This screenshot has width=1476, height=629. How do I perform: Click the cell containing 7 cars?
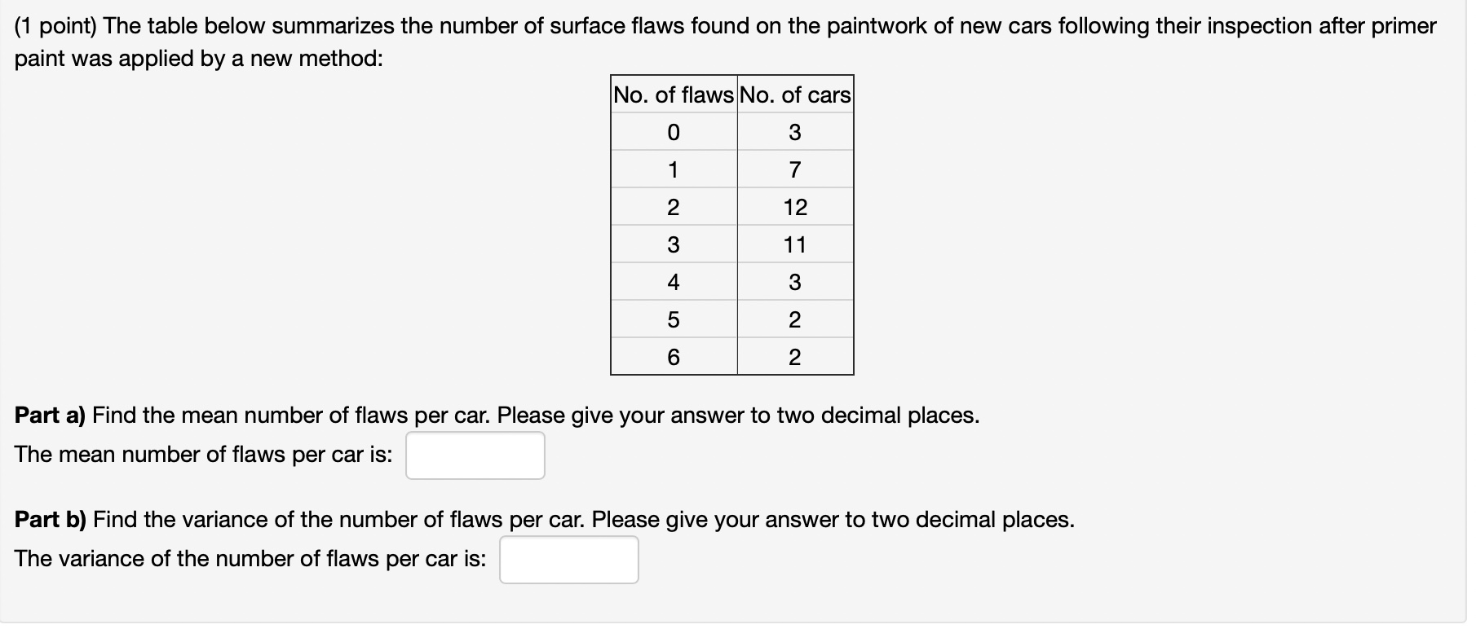[794, 169]
